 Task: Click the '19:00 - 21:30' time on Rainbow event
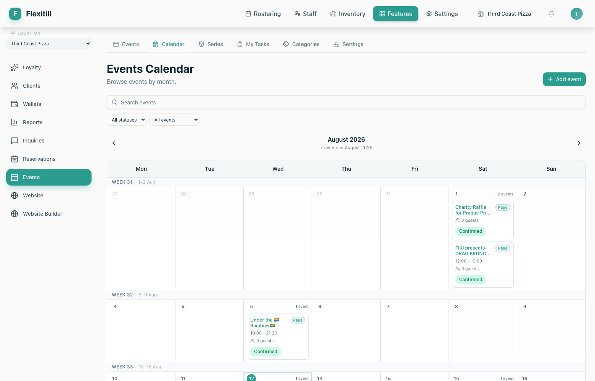click(264, 333)
